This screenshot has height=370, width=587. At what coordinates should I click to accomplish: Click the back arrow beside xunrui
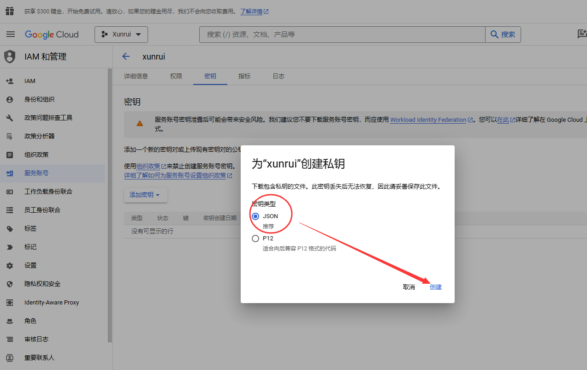pos(126,57)
